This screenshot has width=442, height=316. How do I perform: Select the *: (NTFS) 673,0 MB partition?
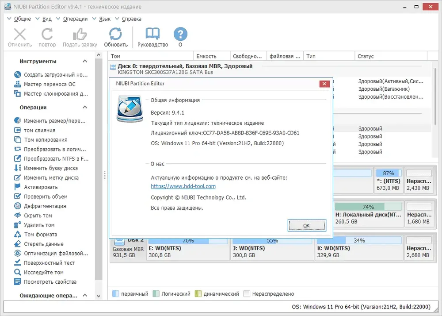click(389, 181)
